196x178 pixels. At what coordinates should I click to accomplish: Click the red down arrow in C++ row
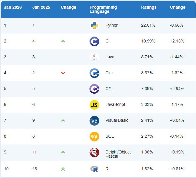(63, 73)
